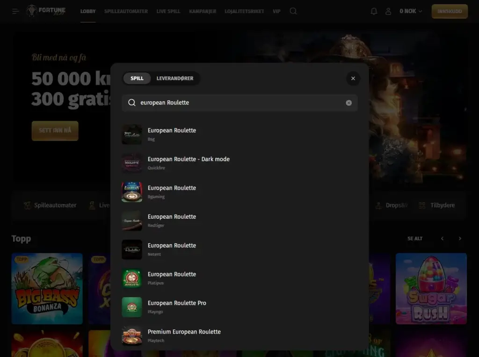Click the magnifier icon inside the search field
The image size is (479, 357).
tap(131, 103)
